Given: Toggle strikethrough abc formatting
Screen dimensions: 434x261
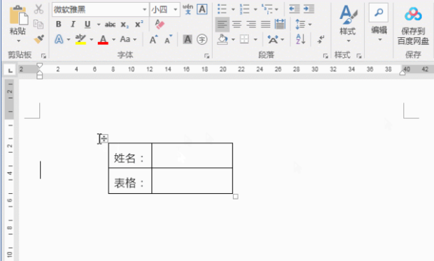Looking at the screenshot, I should (x=110, y=24).
